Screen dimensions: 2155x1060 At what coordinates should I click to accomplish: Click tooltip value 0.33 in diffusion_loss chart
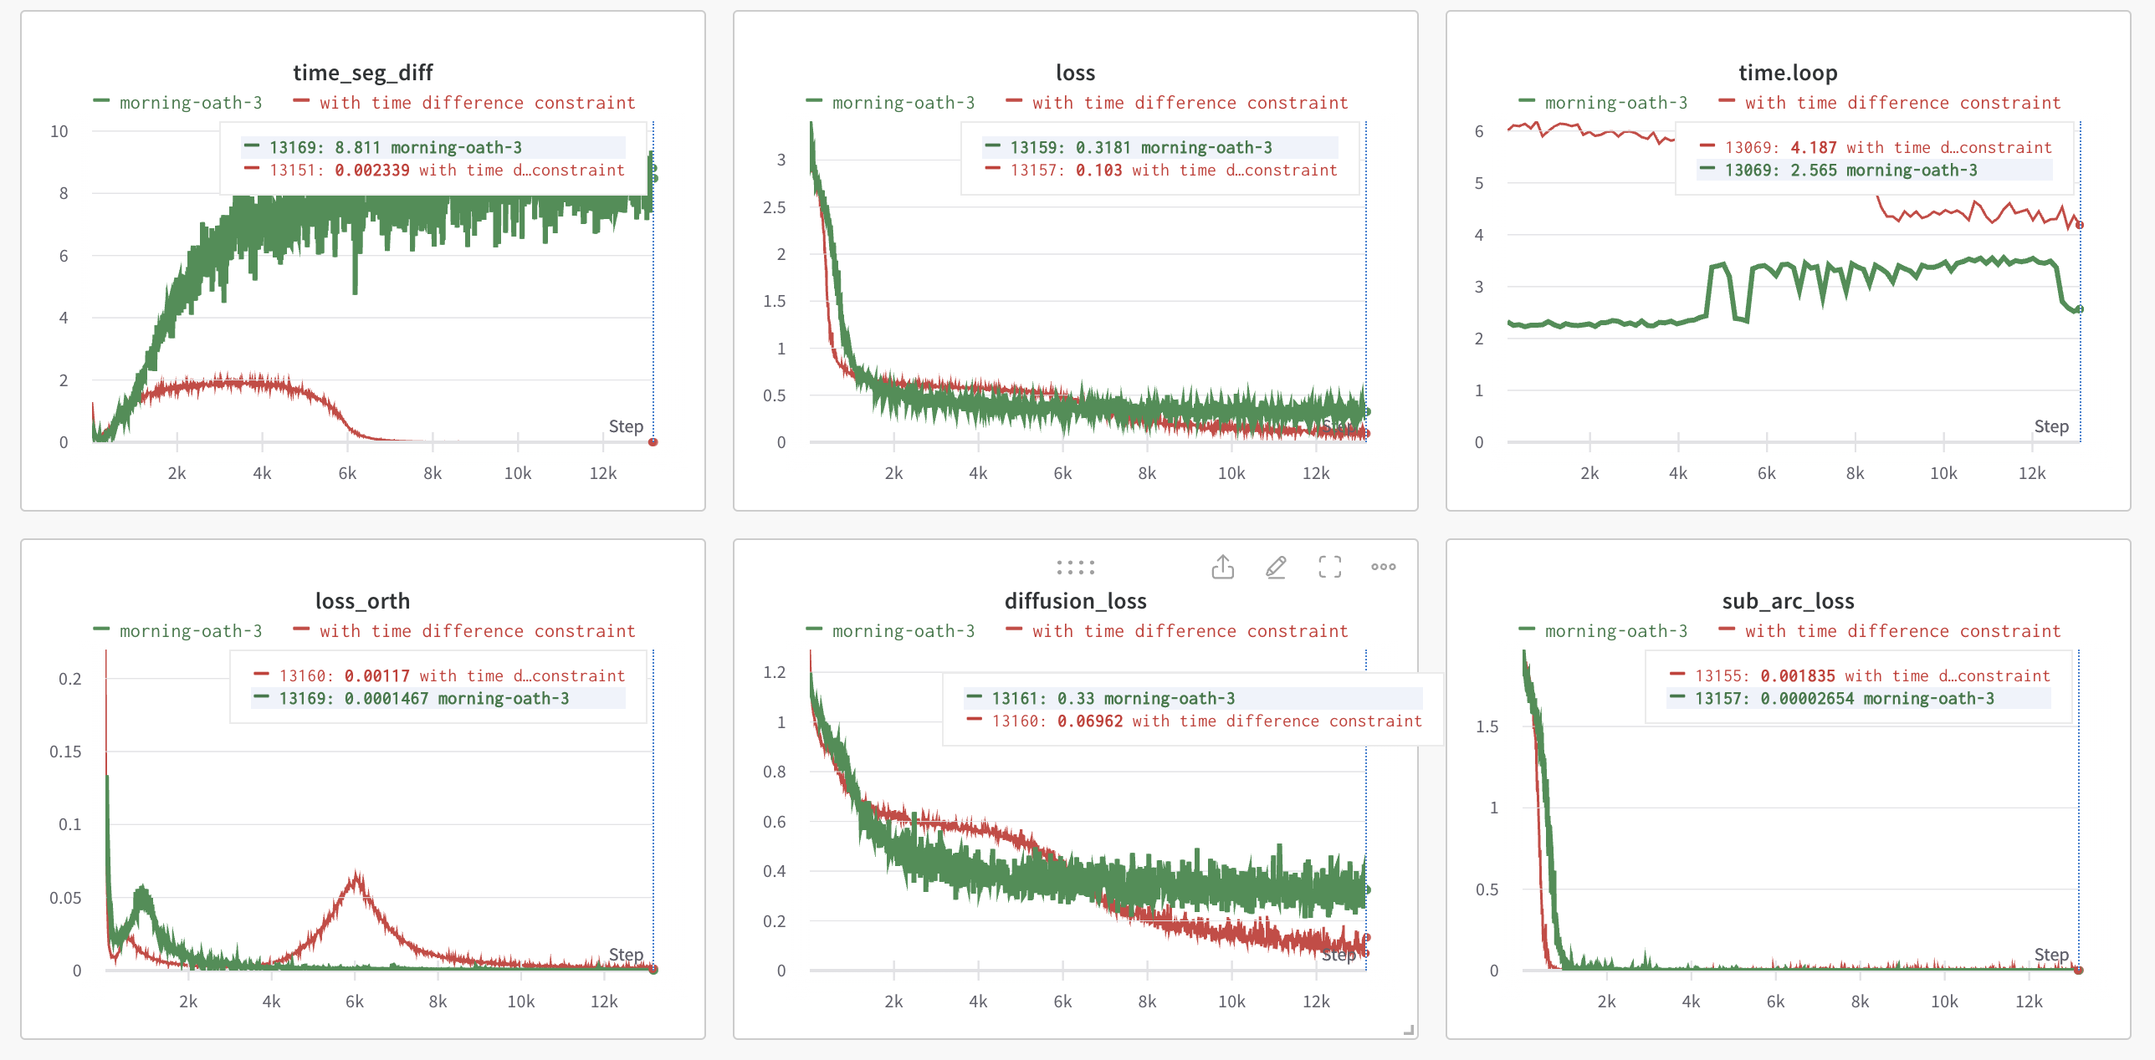click(x=1075, y=699)
